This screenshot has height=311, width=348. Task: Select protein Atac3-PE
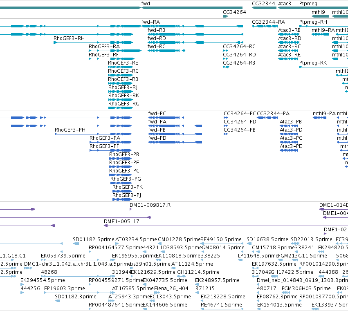(289, 151)
